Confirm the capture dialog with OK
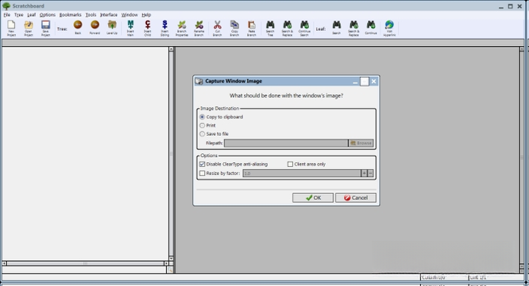This screenshot has height=286, width=529. coord(313,198)
